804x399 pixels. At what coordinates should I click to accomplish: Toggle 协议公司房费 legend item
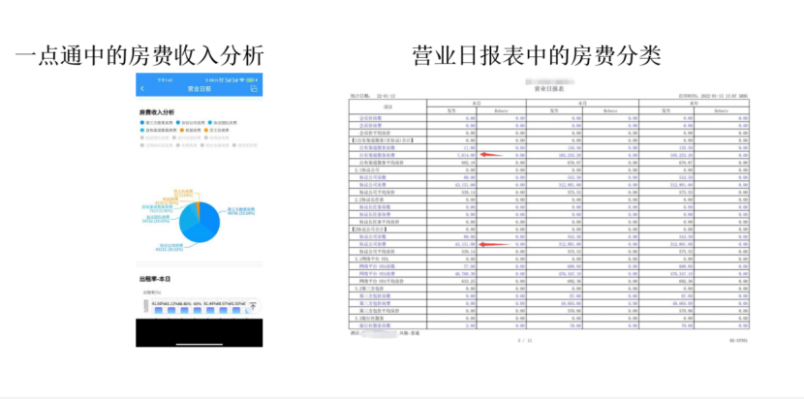(x=190, y=123)
